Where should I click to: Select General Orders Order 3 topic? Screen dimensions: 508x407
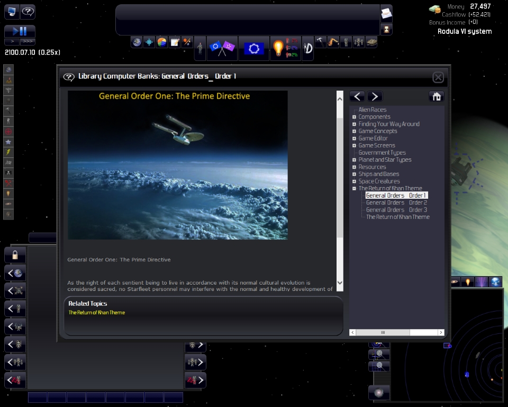396,210
